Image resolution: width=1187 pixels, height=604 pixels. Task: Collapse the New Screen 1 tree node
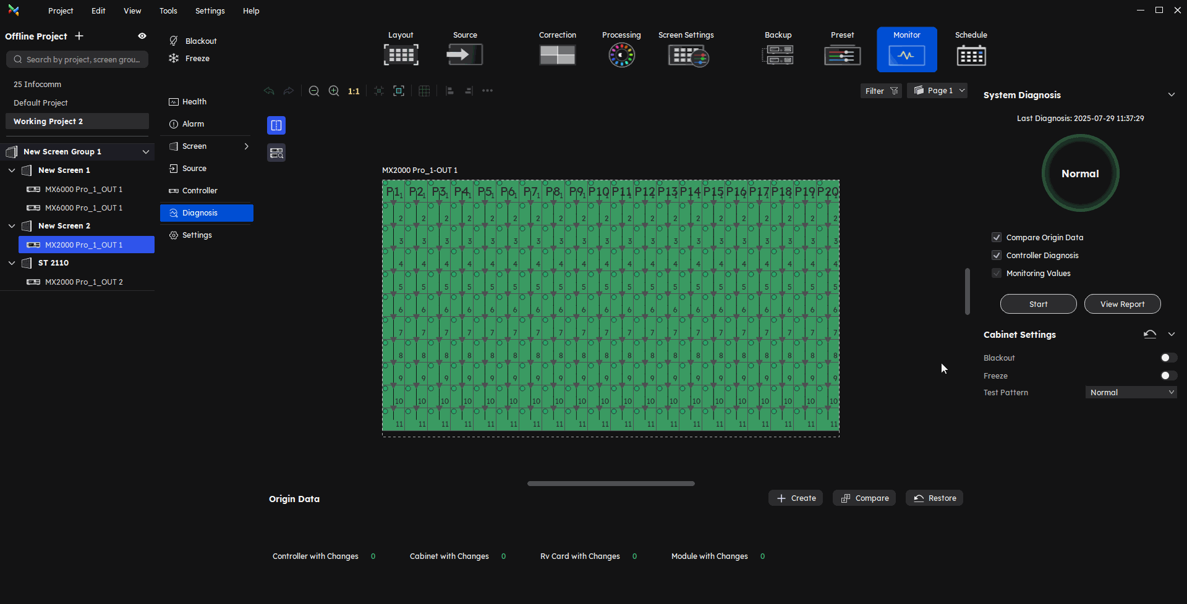click(x=12, y=170)
